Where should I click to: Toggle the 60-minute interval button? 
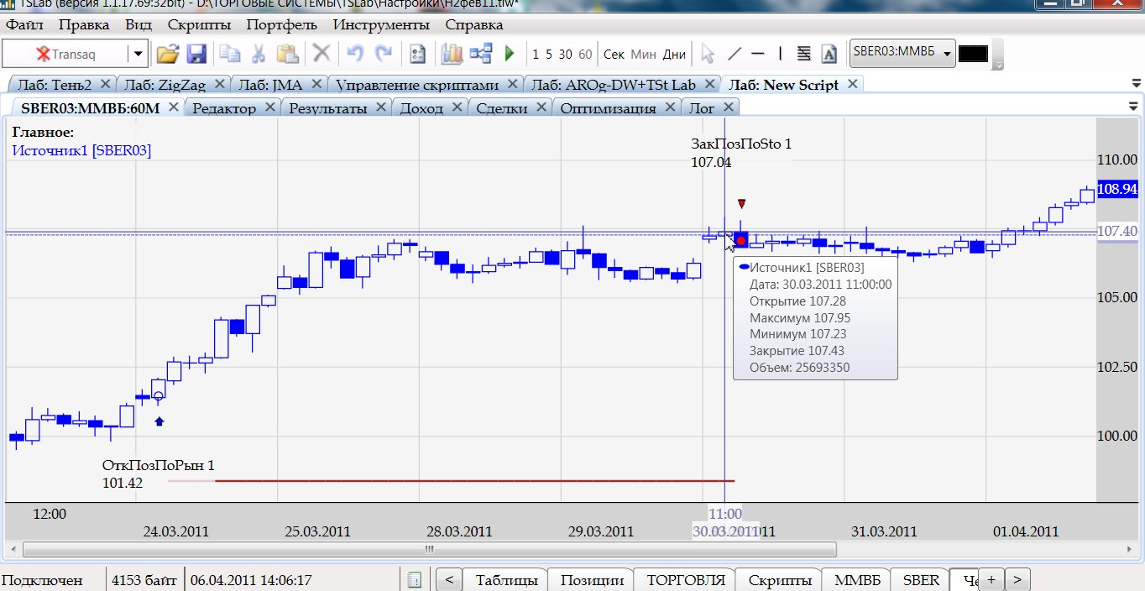click(x=585, y=55)
